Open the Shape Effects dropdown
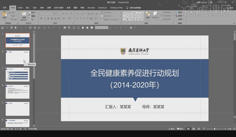 click(x=166, y=19)
